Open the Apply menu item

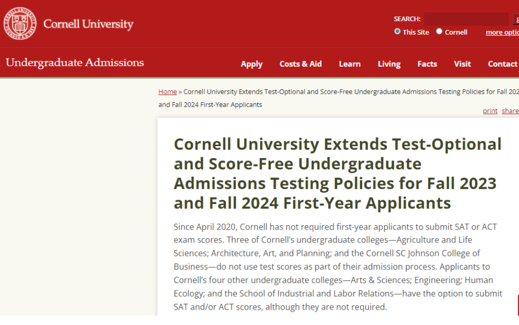[x=252, y=64]
